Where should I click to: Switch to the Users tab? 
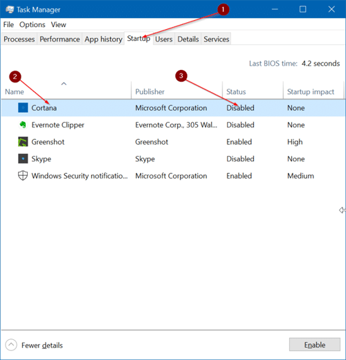tap(164, 39)
